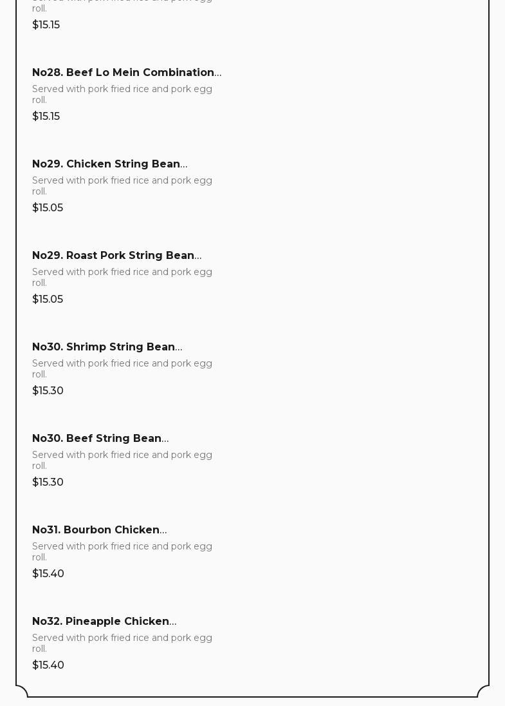The width and height of the screenshot is (505, 706).
Task: Choose the No30. Shrimp String Bean dish
Action: click(x=107, y=347)
